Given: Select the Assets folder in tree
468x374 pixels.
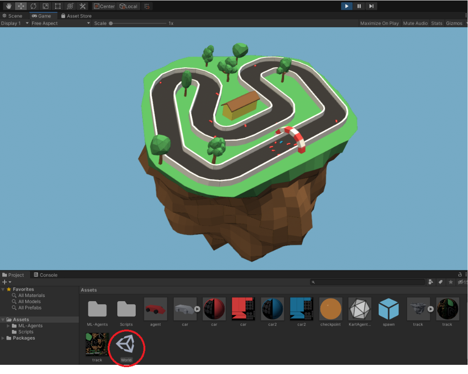Looking at the screenshot, I should tap(39, 319).
